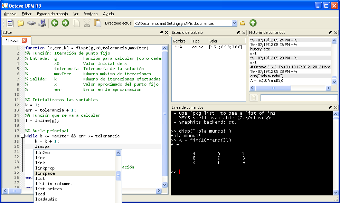This screenshot has height=203, width=340.
Task: Collapse the while loop fold on line 18
Action: point(22,136)
